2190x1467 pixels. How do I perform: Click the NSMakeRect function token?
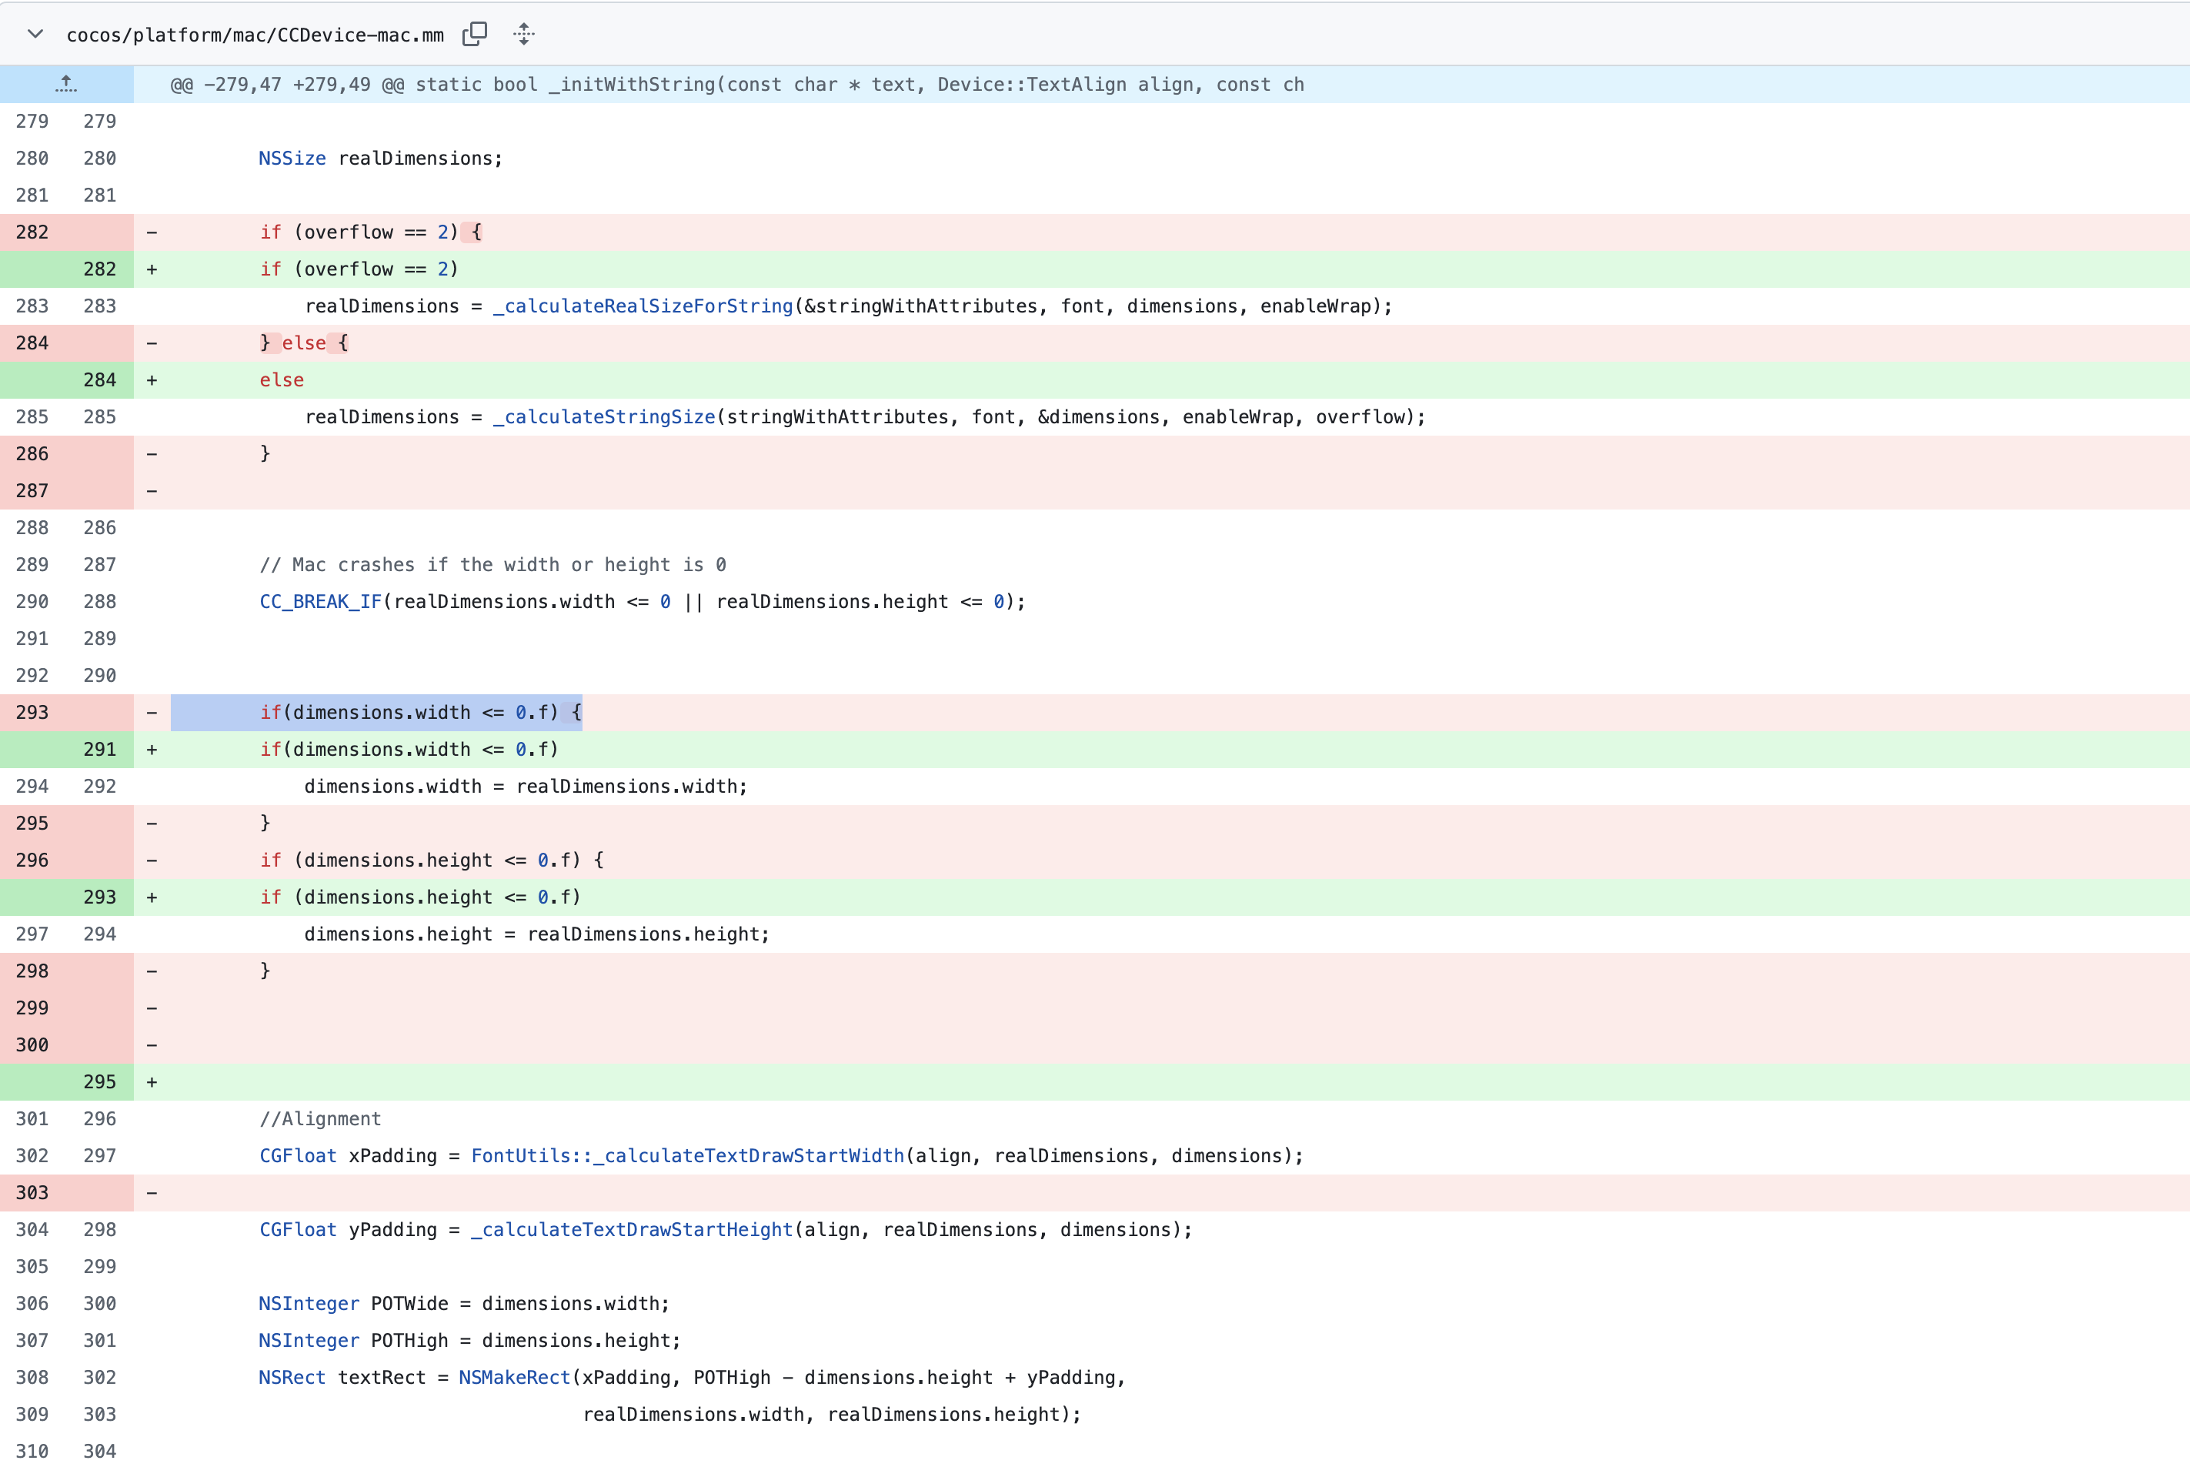[514, 1377]
